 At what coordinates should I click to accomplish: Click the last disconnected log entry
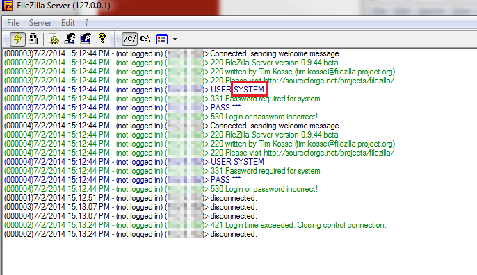click(x=131, y=234)
